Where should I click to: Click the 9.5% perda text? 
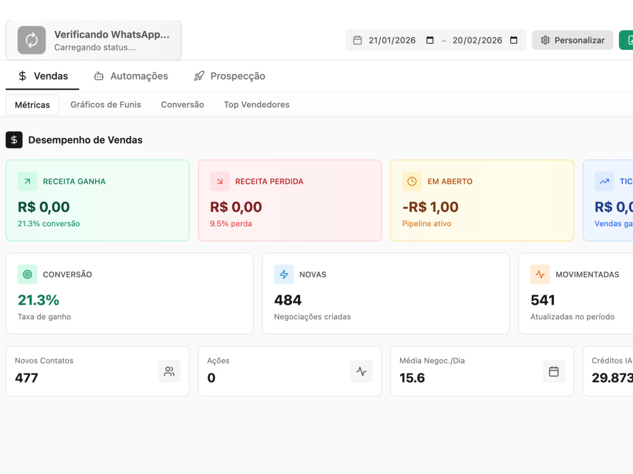click(x=231, y=224)
